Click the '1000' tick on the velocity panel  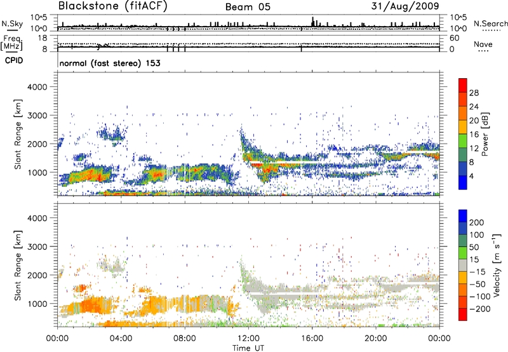pyautogui.click(x=37, y=304)
